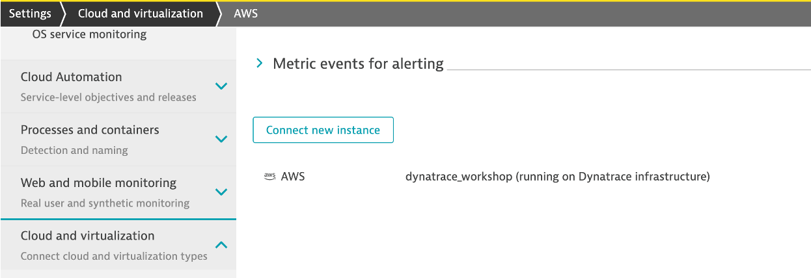The image size is (811, 278).
Task: Expand the Cloud Automation chevron arrow
Action: coord(221,86)
